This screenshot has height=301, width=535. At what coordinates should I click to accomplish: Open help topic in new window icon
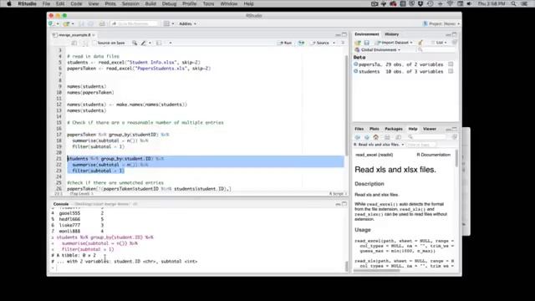(x=398, y=137)
